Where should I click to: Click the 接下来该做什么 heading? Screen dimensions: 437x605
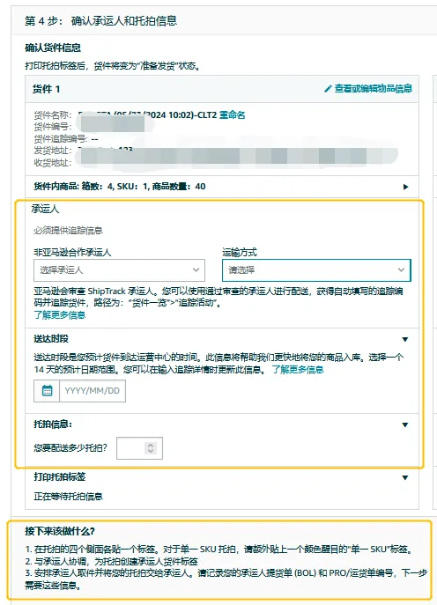60,531
